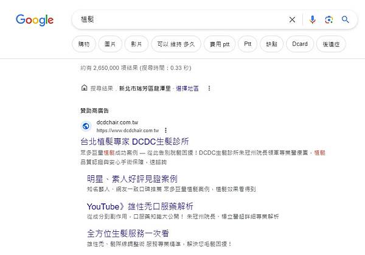Image resolution: width=365 pixels, height=255 pixels.
Task: Click the 新北市瑞芳區龍潭里 location text
Action: pyautogui.click(x=145, y=88)
